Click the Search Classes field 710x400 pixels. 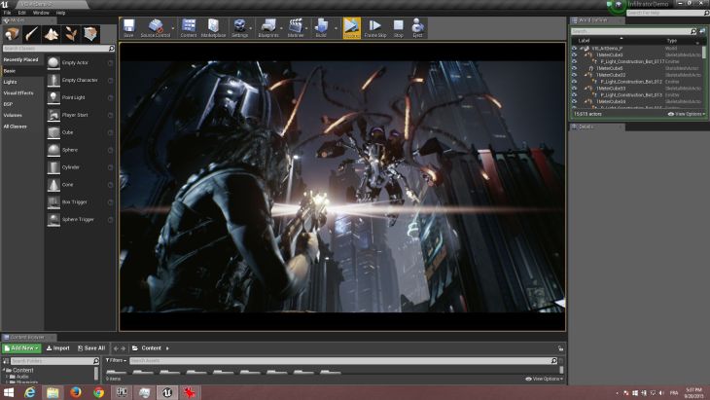(58, 49)
